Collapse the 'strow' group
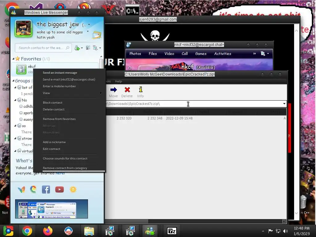 point(15,139)
